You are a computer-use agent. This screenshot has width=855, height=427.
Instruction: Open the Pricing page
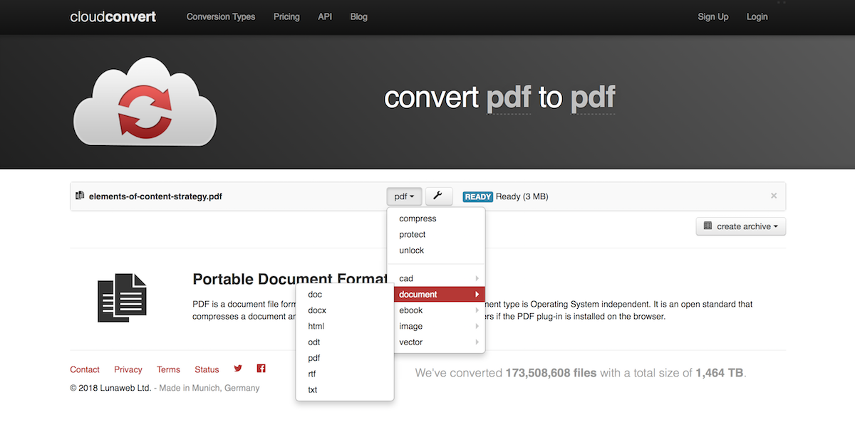tap(286, 16)
